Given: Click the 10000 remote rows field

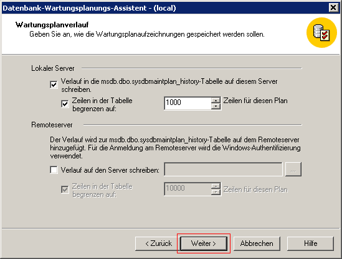Looking at the screenshot, I should coord(188,189).
